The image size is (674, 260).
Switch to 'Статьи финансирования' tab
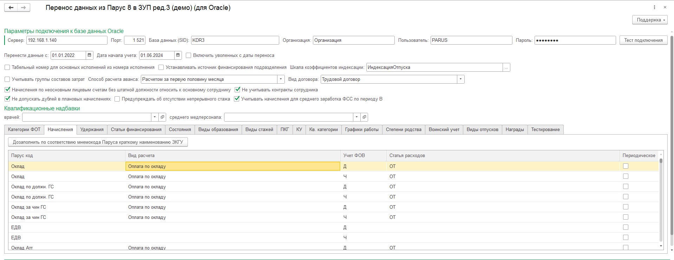136,130
